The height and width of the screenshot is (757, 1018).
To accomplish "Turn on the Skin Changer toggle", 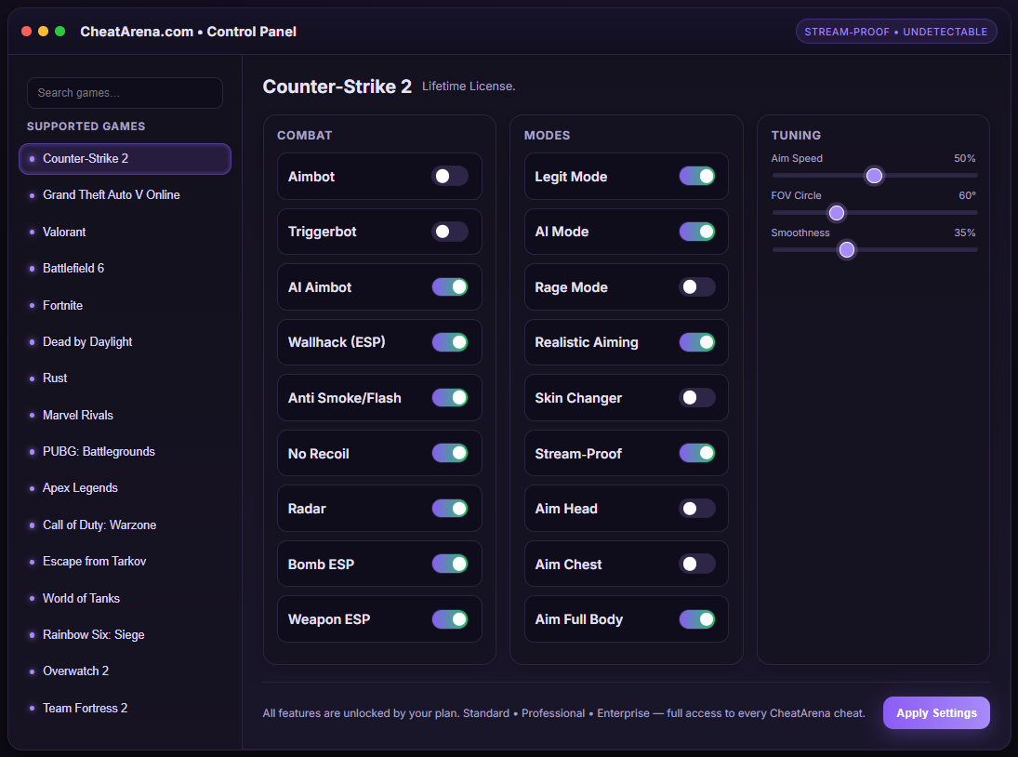I will click(697, 397).
